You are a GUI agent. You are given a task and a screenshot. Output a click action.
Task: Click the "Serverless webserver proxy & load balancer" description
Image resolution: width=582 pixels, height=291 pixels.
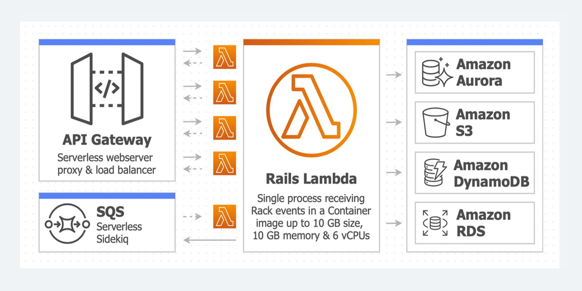[107, 164]
